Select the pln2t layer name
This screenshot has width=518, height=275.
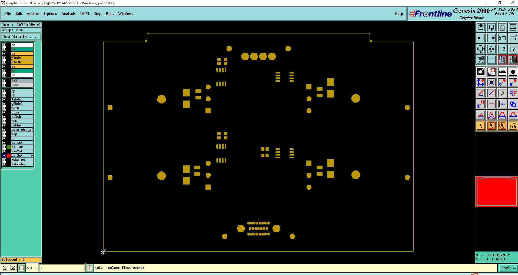pyautogui.click(x=22, y=58)
